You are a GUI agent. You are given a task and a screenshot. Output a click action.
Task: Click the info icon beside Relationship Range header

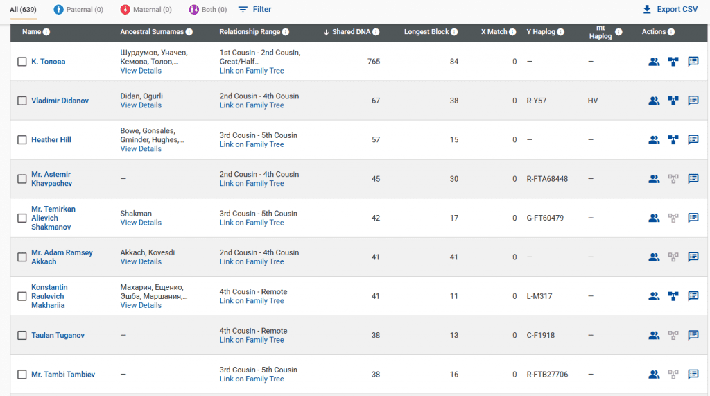tap(286, 32)
